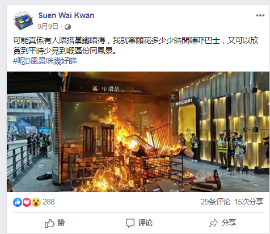
Task: Click the 分享 share button text
Action: (x=229, y=223)
